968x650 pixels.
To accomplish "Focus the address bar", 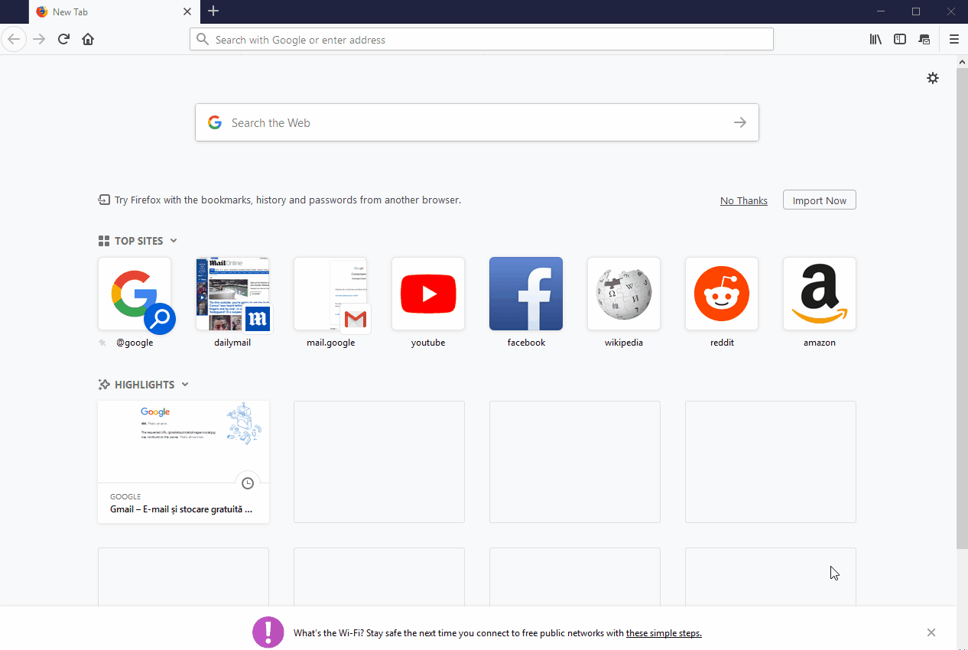I will [x=482, y=39].
